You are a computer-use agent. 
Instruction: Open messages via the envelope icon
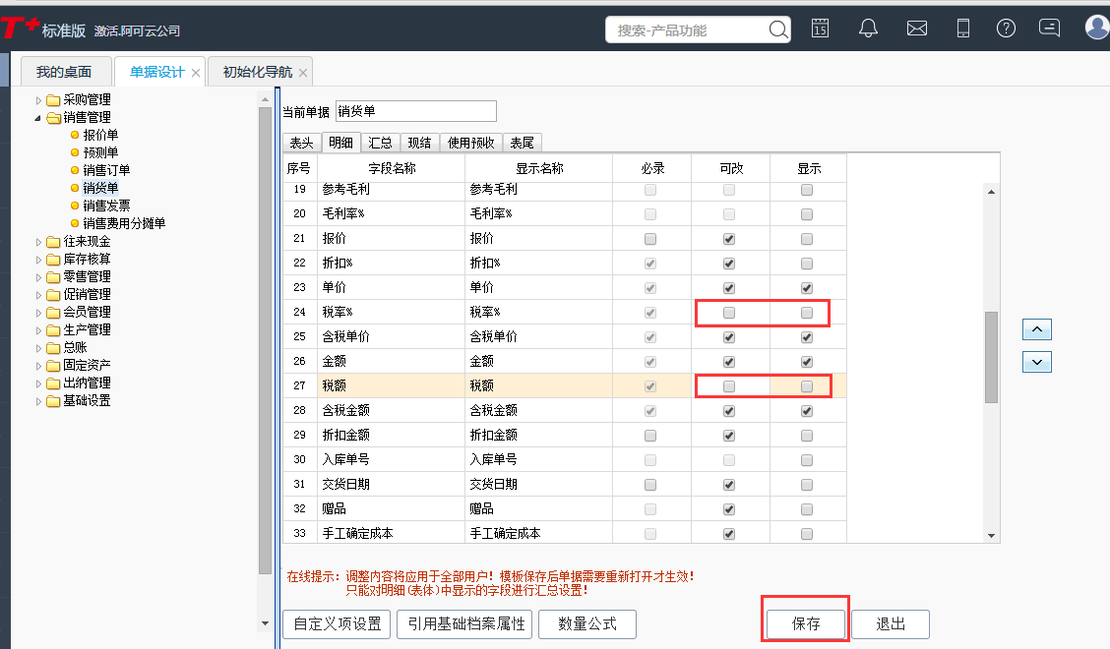click(916, 29)
